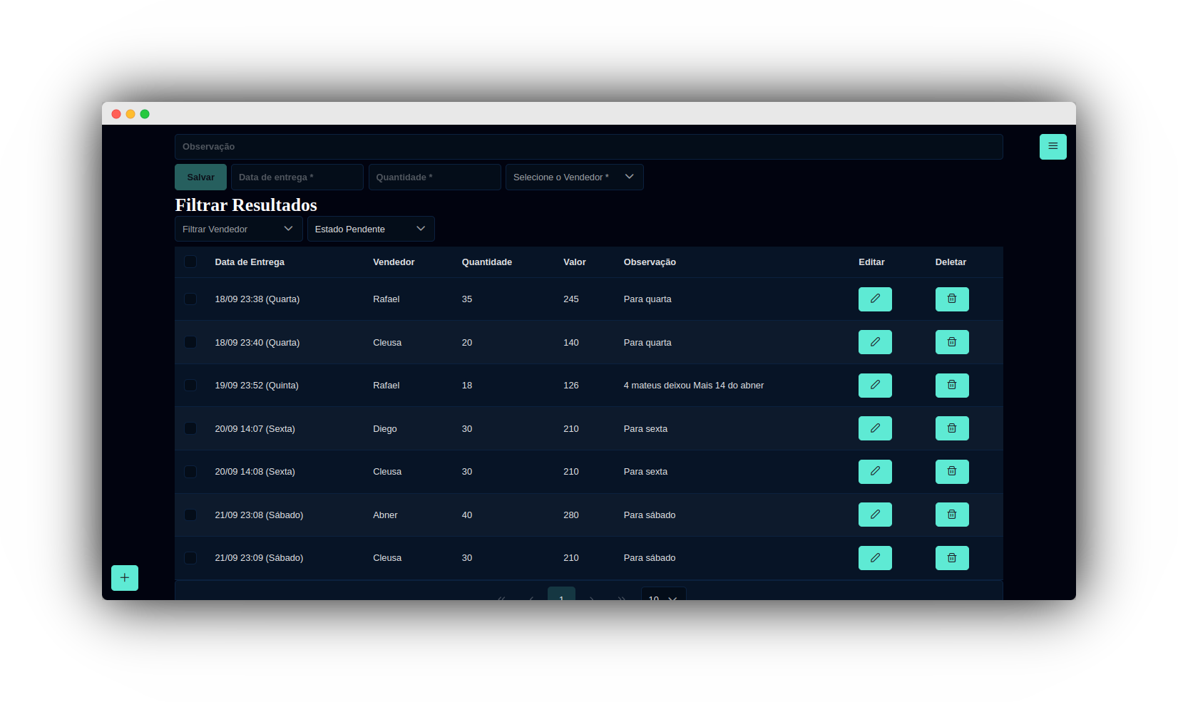Click the Quantidade column header
Image resolution: width=1178 pixels, height=702 pixels.
[487, 262]
